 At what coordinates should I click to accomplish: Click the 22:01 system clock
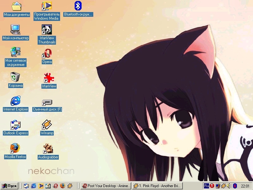245,186
